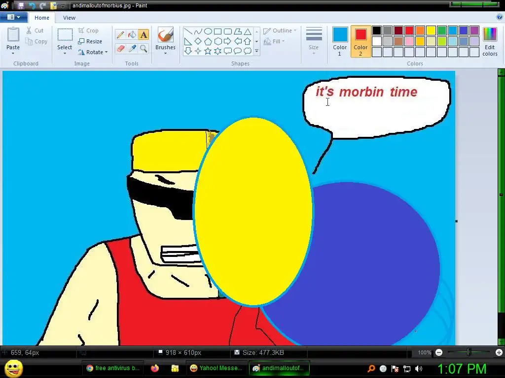Choose the pink color swatch

409,41
